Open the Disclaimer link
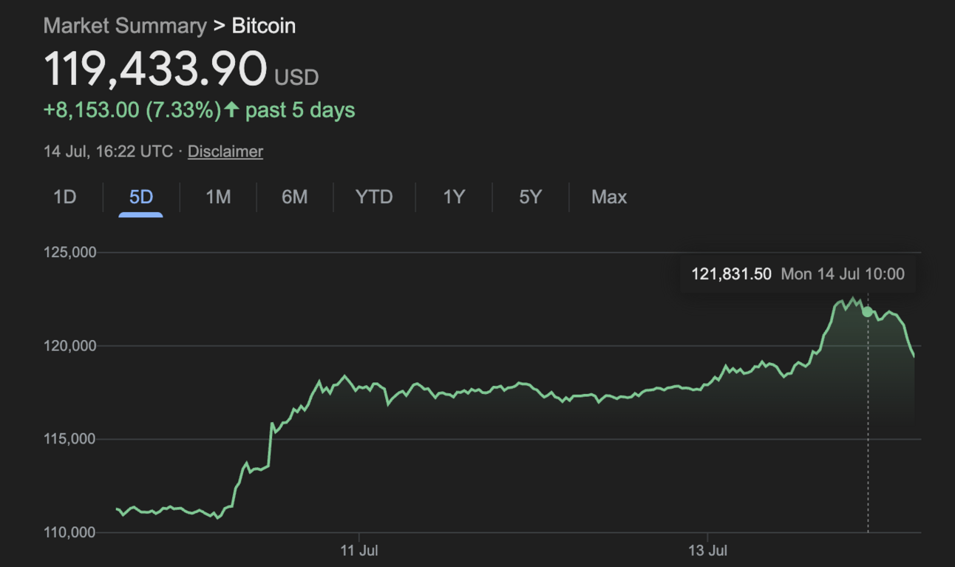The width and height of the screenshot is (955, 567). click(x=225, y=152)
